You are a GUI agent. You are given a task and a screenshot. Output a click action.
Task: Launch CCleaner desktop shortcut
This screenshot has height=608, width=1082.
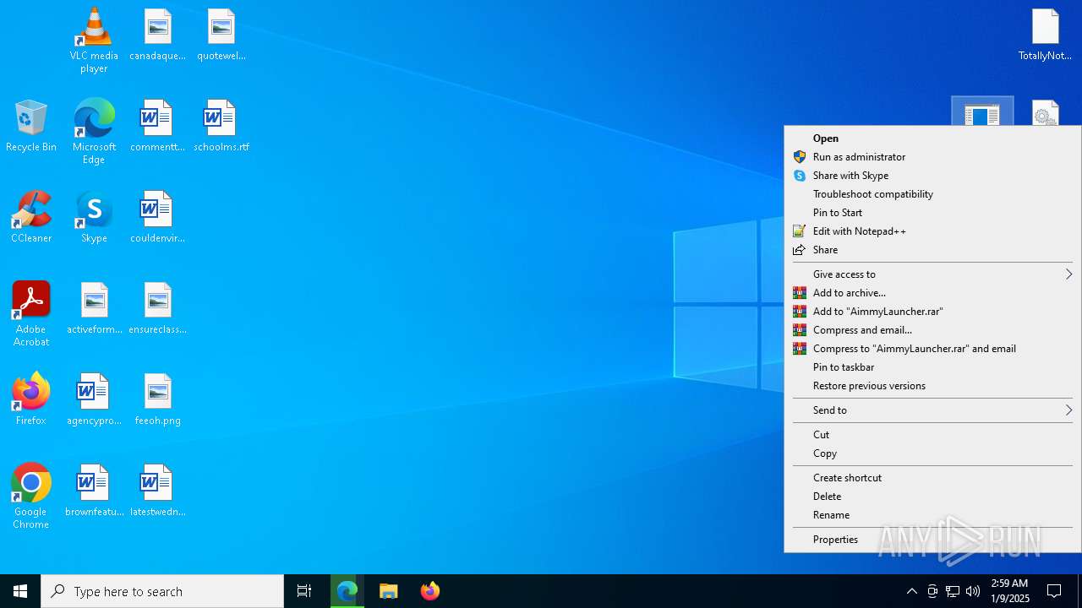tap(30, 218)
